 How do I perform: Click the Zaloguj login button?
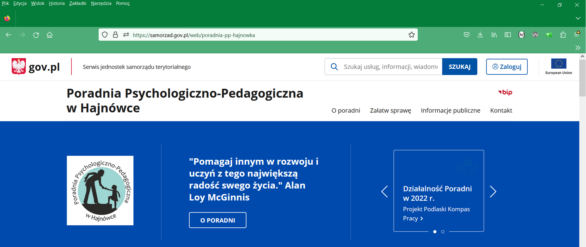pos(507,66)
